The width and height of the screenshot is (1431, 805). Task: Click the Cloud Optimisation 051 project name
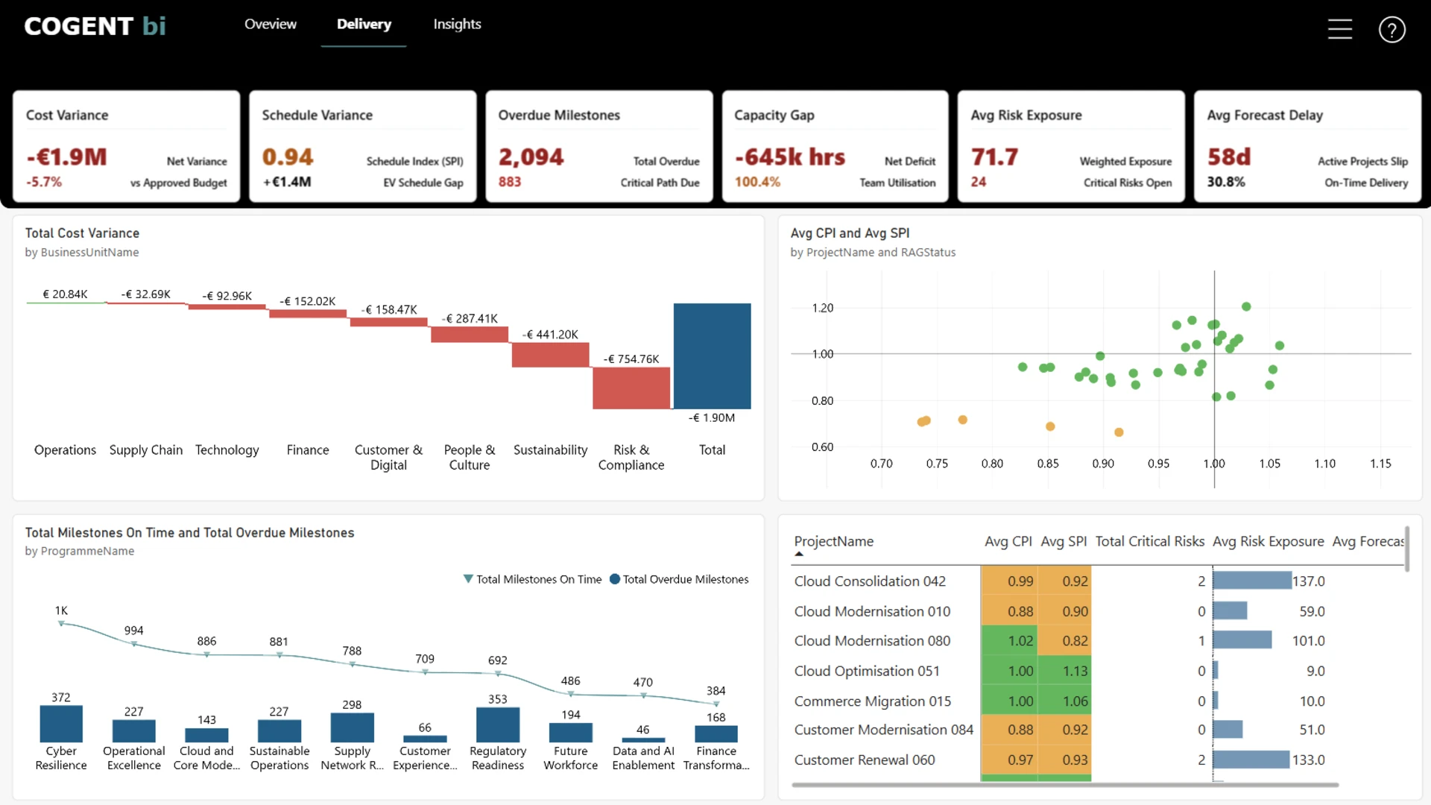[x=867, y=671]
